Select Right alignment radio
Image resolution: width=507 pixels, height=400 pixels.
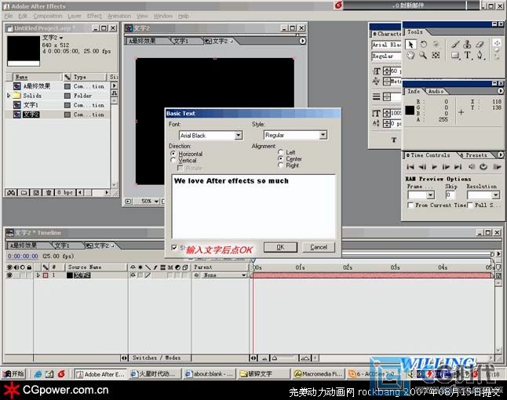tap(280, 165)
